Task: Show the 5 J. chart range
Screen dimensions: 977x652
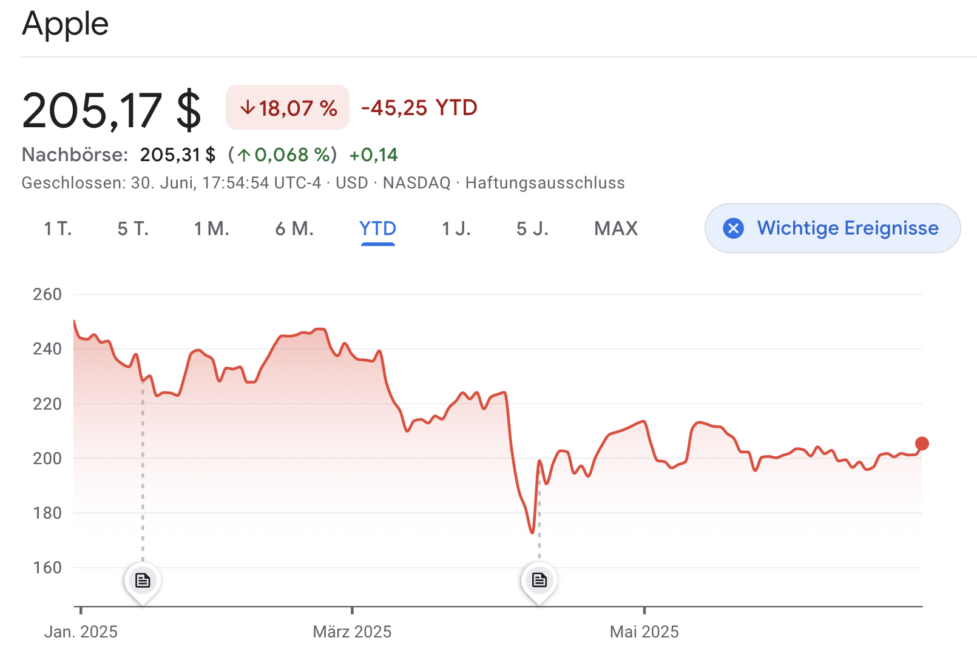Action: 532,228
